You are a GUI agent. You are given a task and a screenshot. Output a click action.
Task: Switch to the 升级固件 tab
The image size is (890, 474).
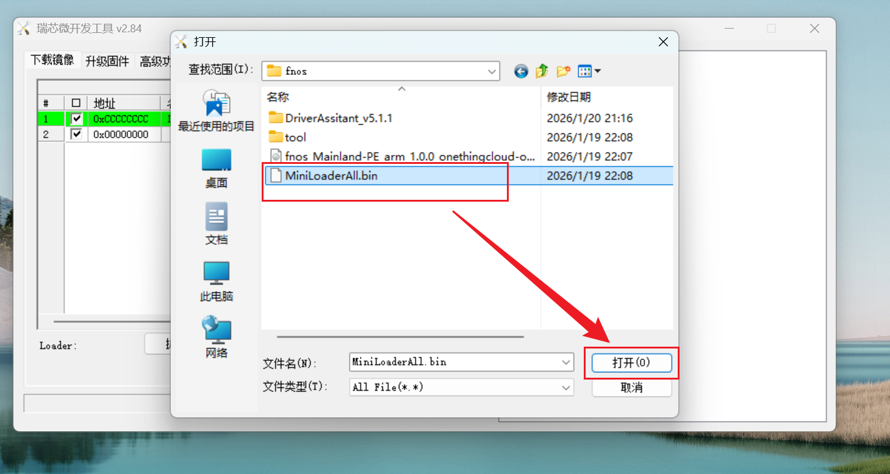107,61
